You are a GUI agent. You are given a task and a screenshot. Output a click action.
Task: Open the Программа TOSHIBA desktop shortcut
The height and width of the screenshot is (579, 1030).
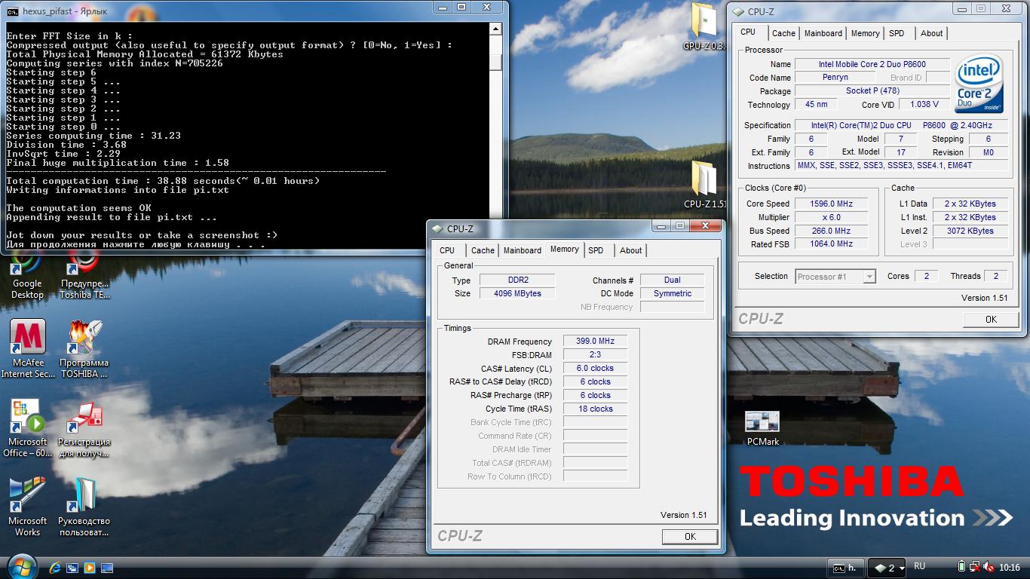[x=84, y=348]
